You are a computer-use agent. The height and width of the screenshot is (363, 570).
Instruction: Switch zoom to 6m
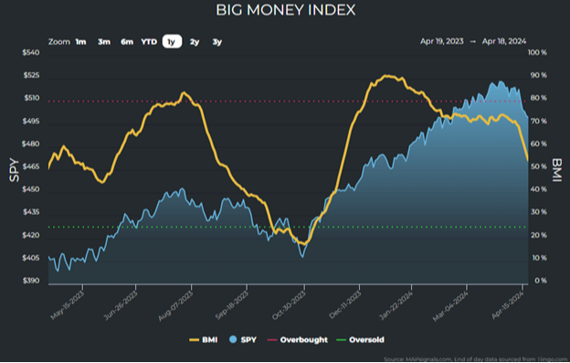(x=127, y=42)
